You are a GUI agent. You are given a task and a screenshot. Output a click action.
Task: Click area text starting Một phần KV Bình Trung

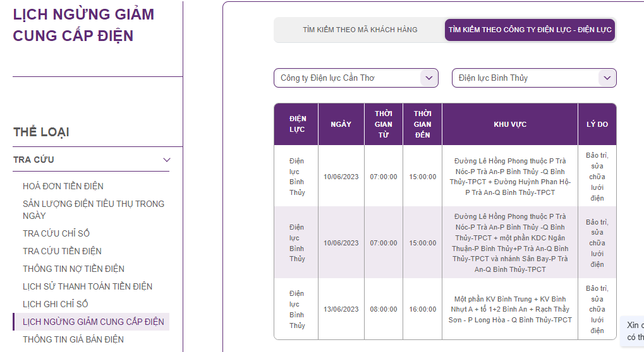[x=509, y=309]
